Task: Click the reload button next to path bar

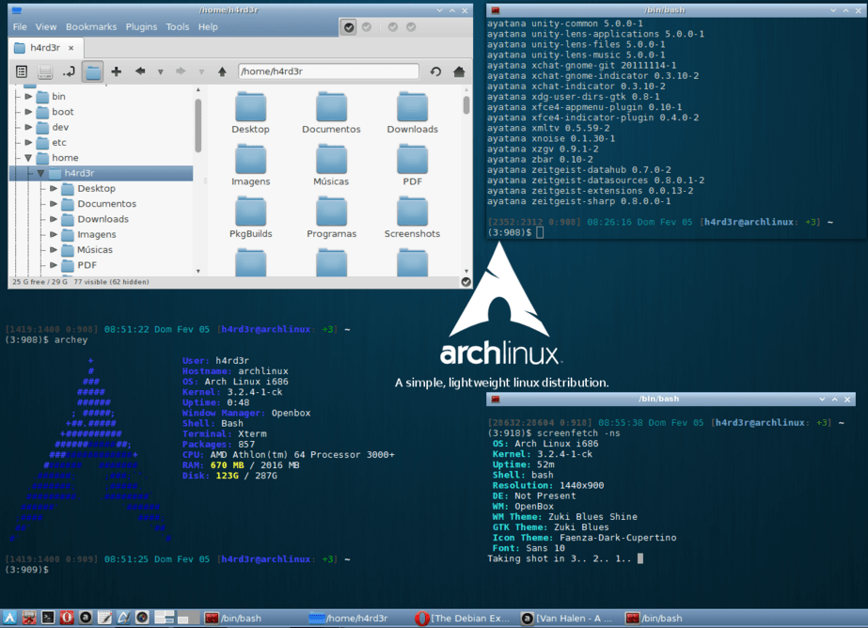Action: click(x=435, y=71)
